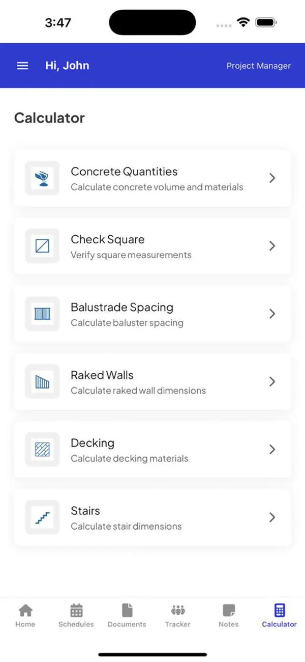Select the Stairs calculator icon
The height and width of the screenshot is (662, 305).
coord(42,517)
